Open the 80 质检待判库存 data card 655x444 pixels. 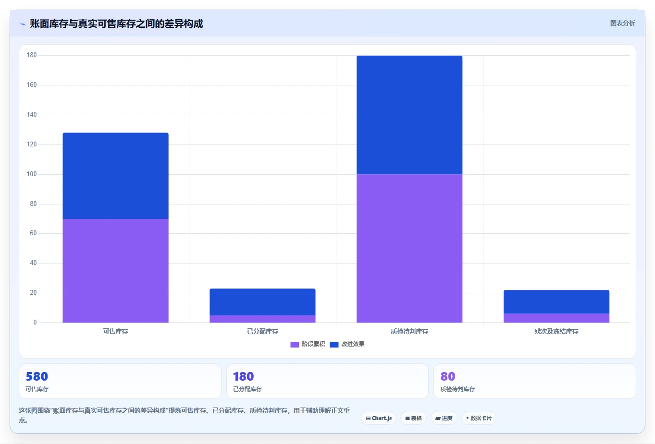pos(535,381)
